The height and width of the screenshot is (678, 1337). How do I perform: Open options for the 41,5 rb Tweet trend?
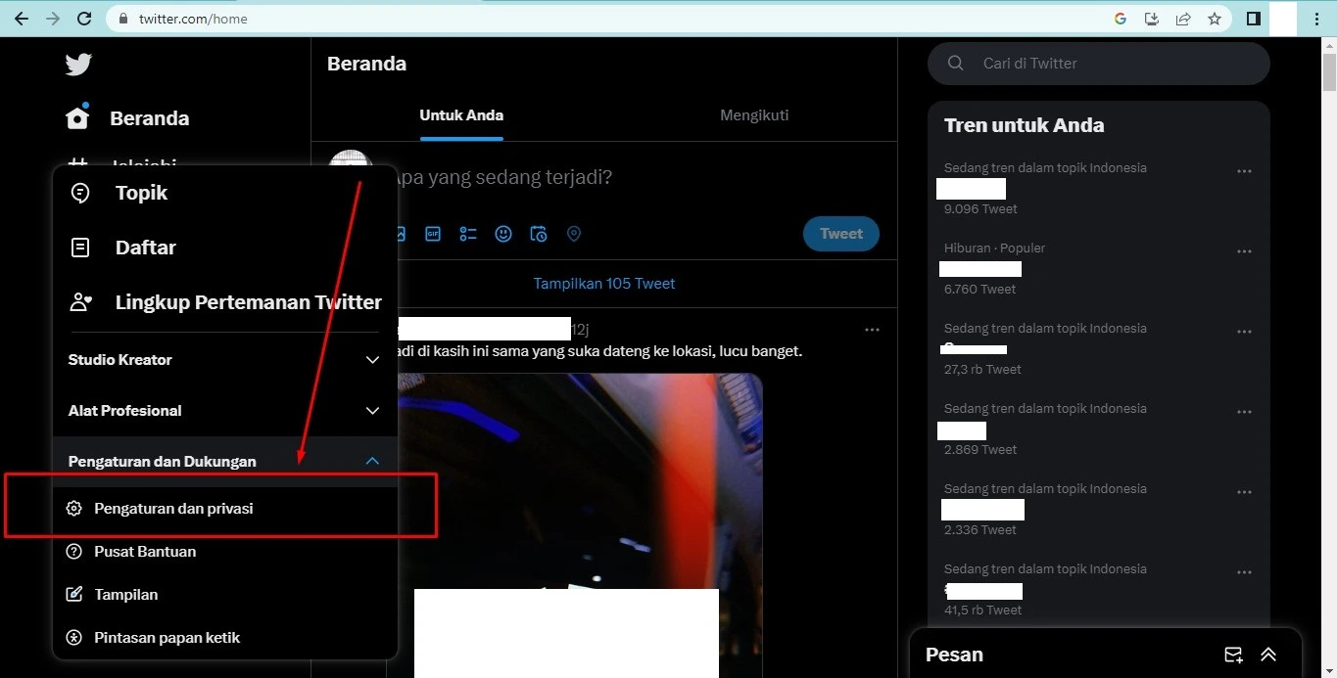(x=1244, y=572)
